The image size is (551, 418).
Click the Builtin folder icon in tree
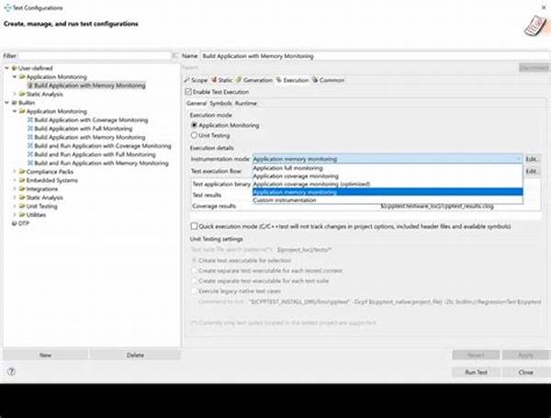point(15,103)
